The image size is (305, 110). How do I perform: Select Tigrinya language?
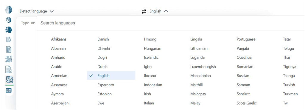click(x=290, y=67)
